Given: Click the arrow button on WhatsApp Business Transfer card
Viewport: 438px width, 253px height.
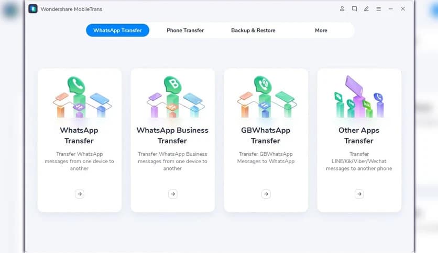Looking at the screenshot, I should point(172,194).
